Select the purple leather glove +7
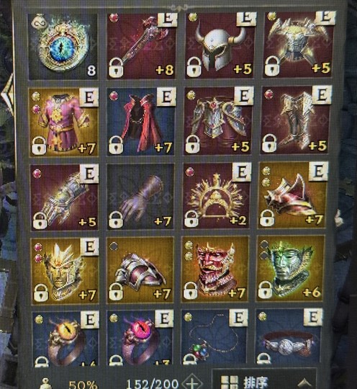 141,197
